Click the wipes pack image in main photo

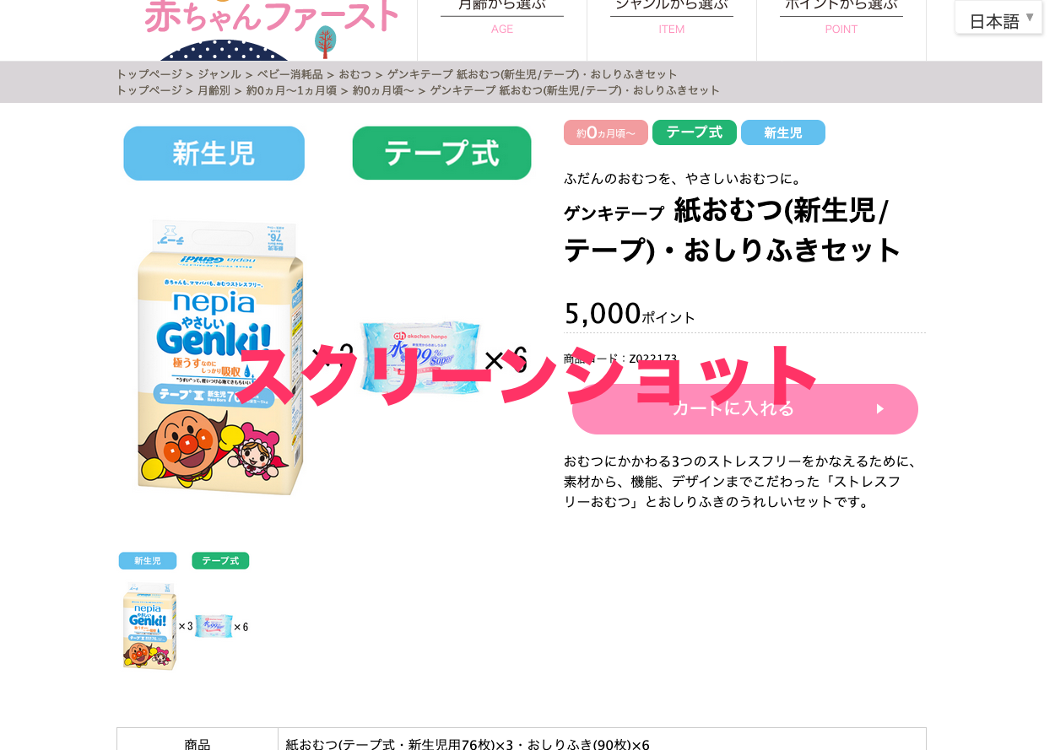coord(419,358)
